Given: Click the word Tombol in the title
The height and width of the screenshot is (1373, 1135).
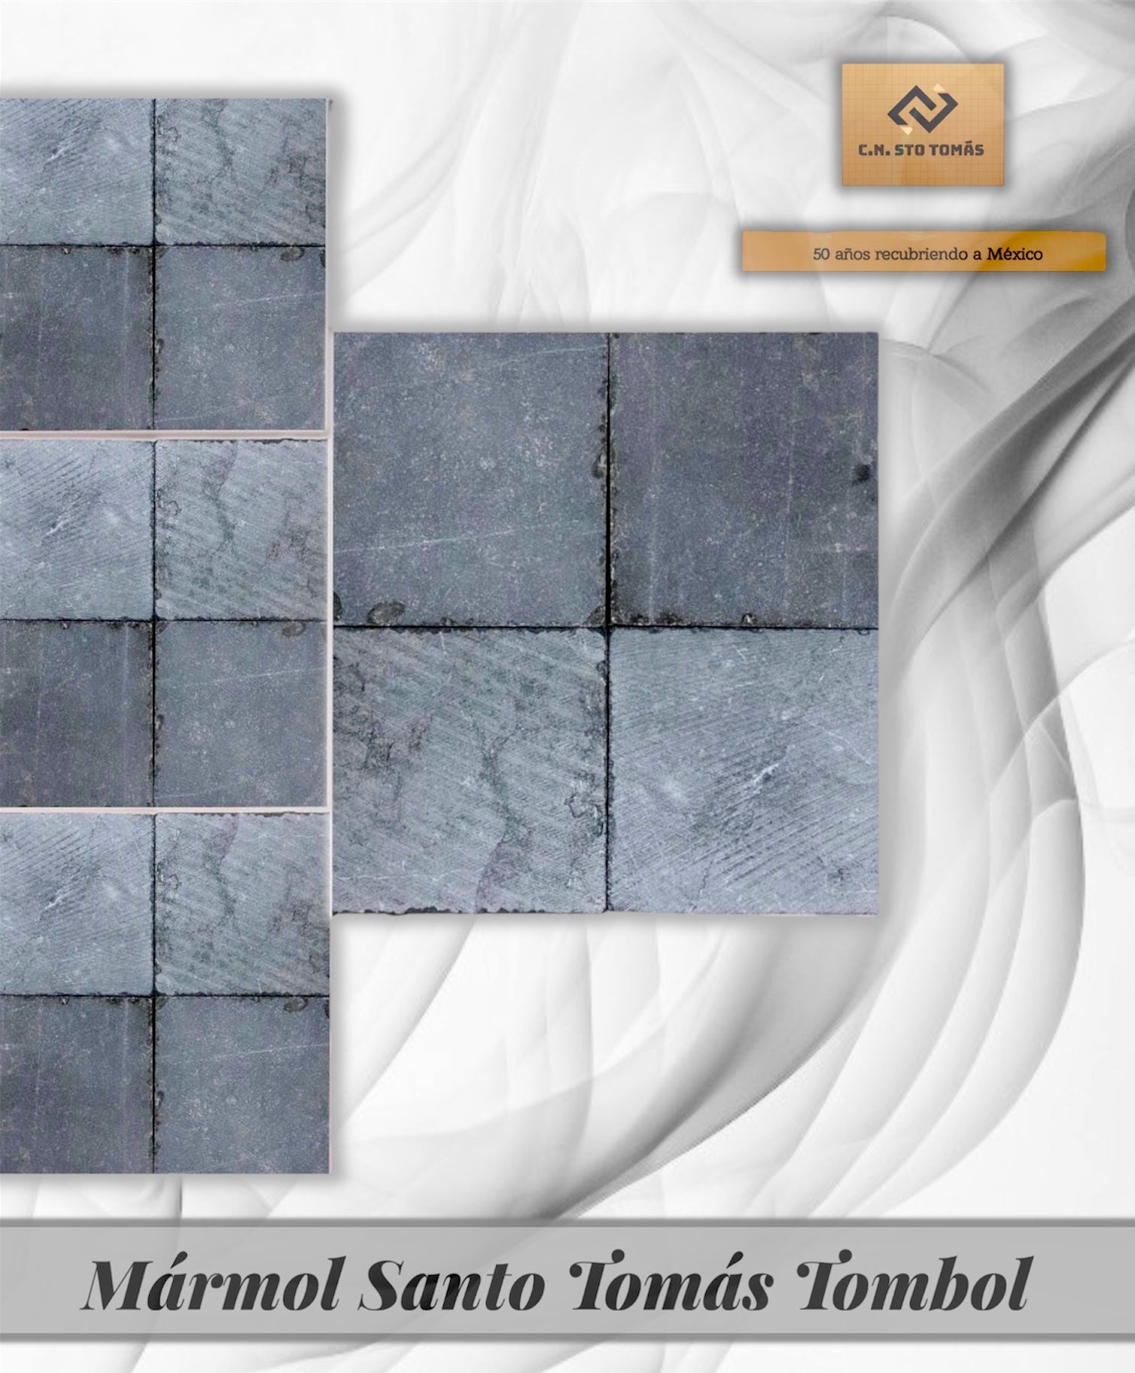Looking at the screenshot, I should [912, 1283].
